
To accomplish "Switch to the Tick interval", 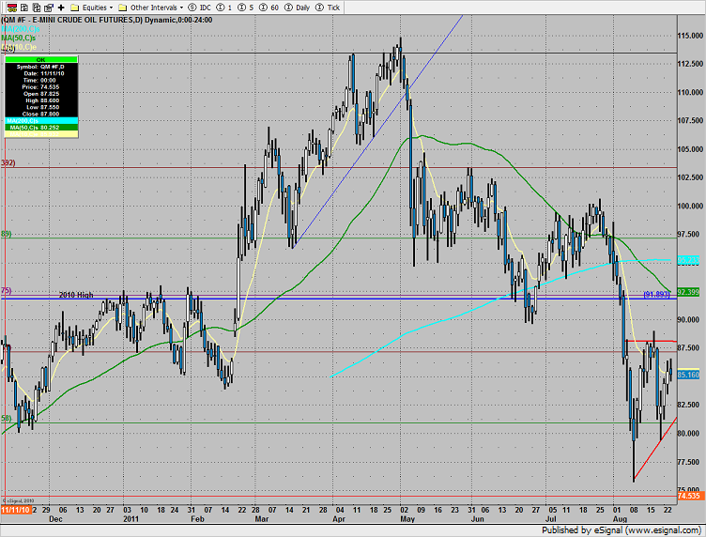I will point(328,8).
